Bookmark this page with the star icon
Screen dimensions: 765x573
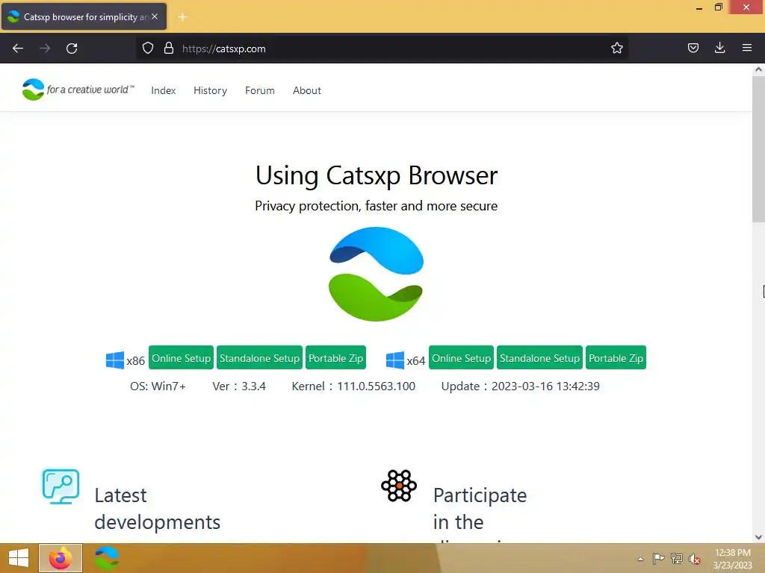[x=616, y=48]
